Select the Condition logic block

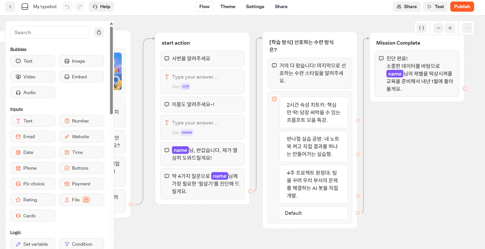81,244
